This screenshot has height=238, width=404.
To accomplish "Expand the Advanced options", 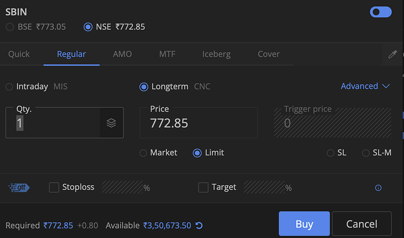I will [365, 86].
